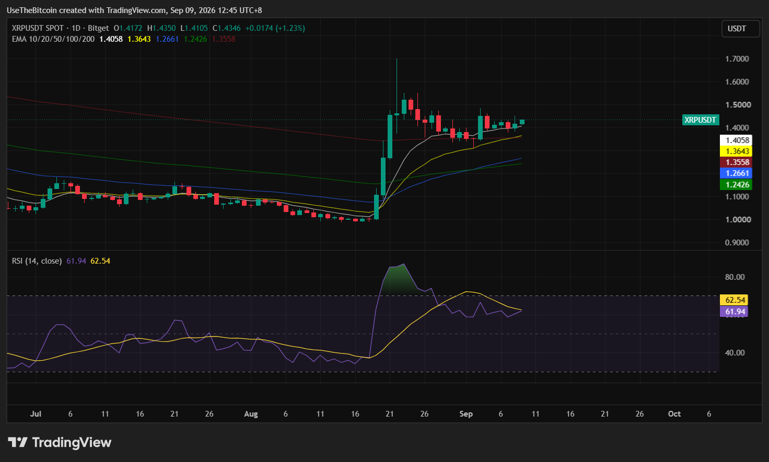
Task: Click the 80.00 RSI axis level
Action: click(735, 277)
